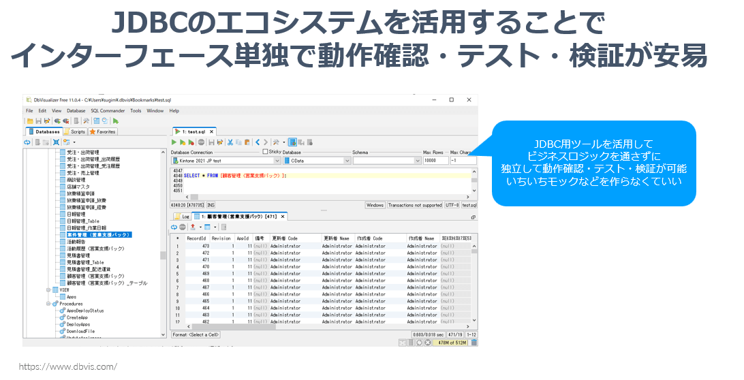Screen dimensions: 744x380
Task: Click the Reload icon above the database tree
Action: (27, 142)
